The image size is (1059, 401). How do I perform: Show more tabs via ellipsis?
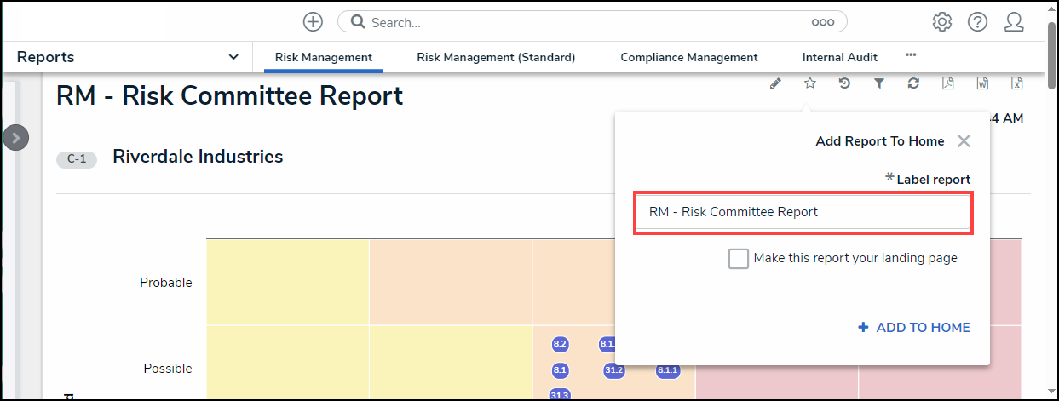point(911,55)
